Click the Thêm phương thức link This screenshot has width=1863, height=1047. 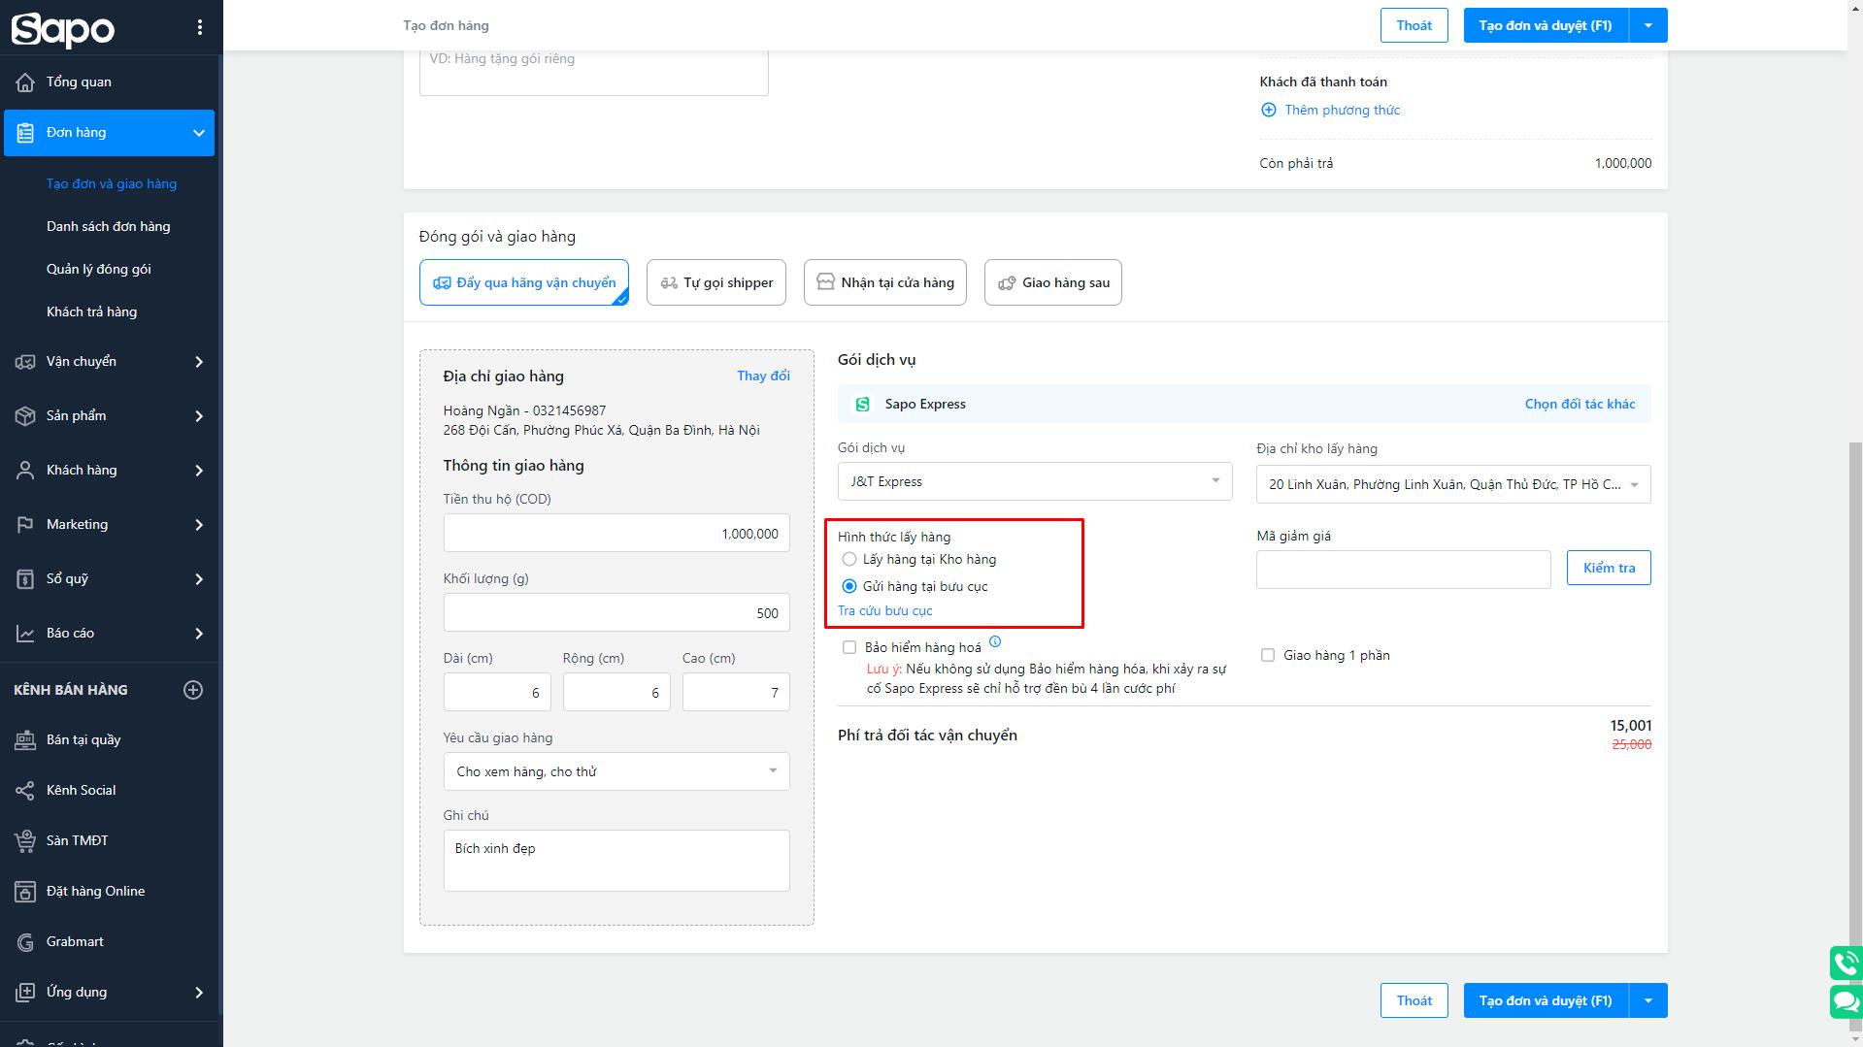1343,110
